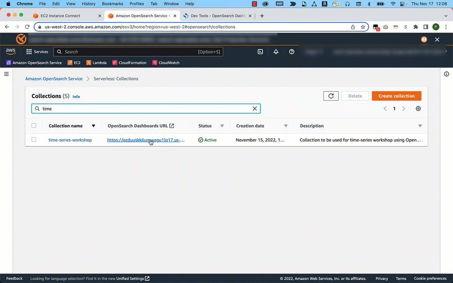Viewport: 453px width, 283px height.
Task: Open AWS CloudShell terminal icon
Action: tap(260, 52)
